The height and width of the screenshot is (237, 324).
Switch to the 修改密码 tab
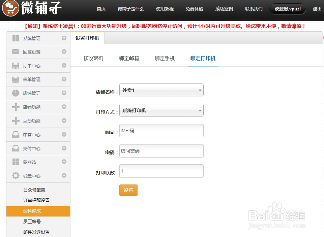(x=94, y=58)
